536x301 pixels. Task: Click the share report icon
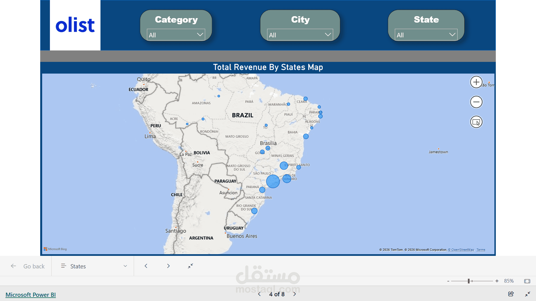point(511,294)
